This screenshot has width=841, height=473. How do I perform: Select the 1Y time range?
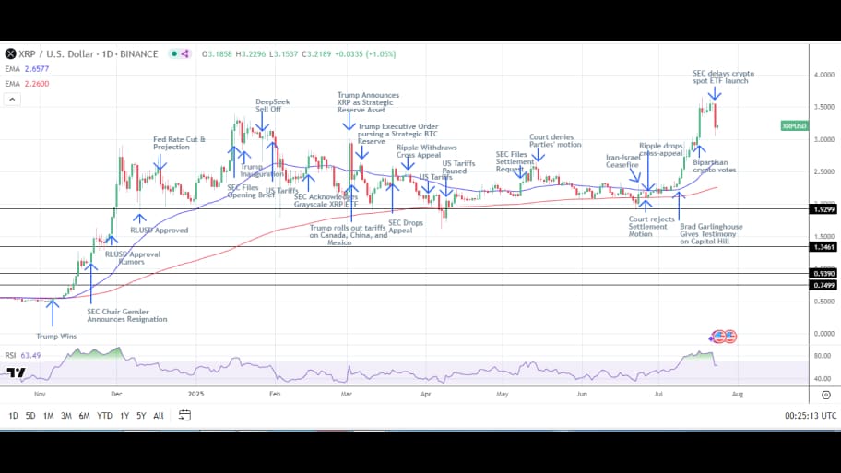tap(124, 416)
